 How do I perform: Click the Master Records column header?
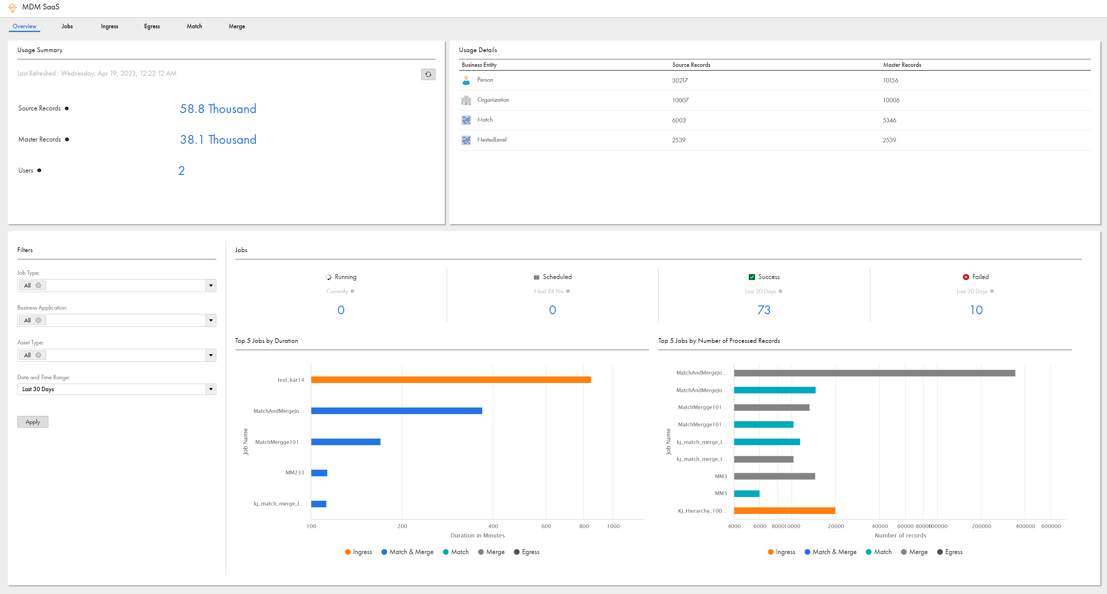tap(902, 65)
